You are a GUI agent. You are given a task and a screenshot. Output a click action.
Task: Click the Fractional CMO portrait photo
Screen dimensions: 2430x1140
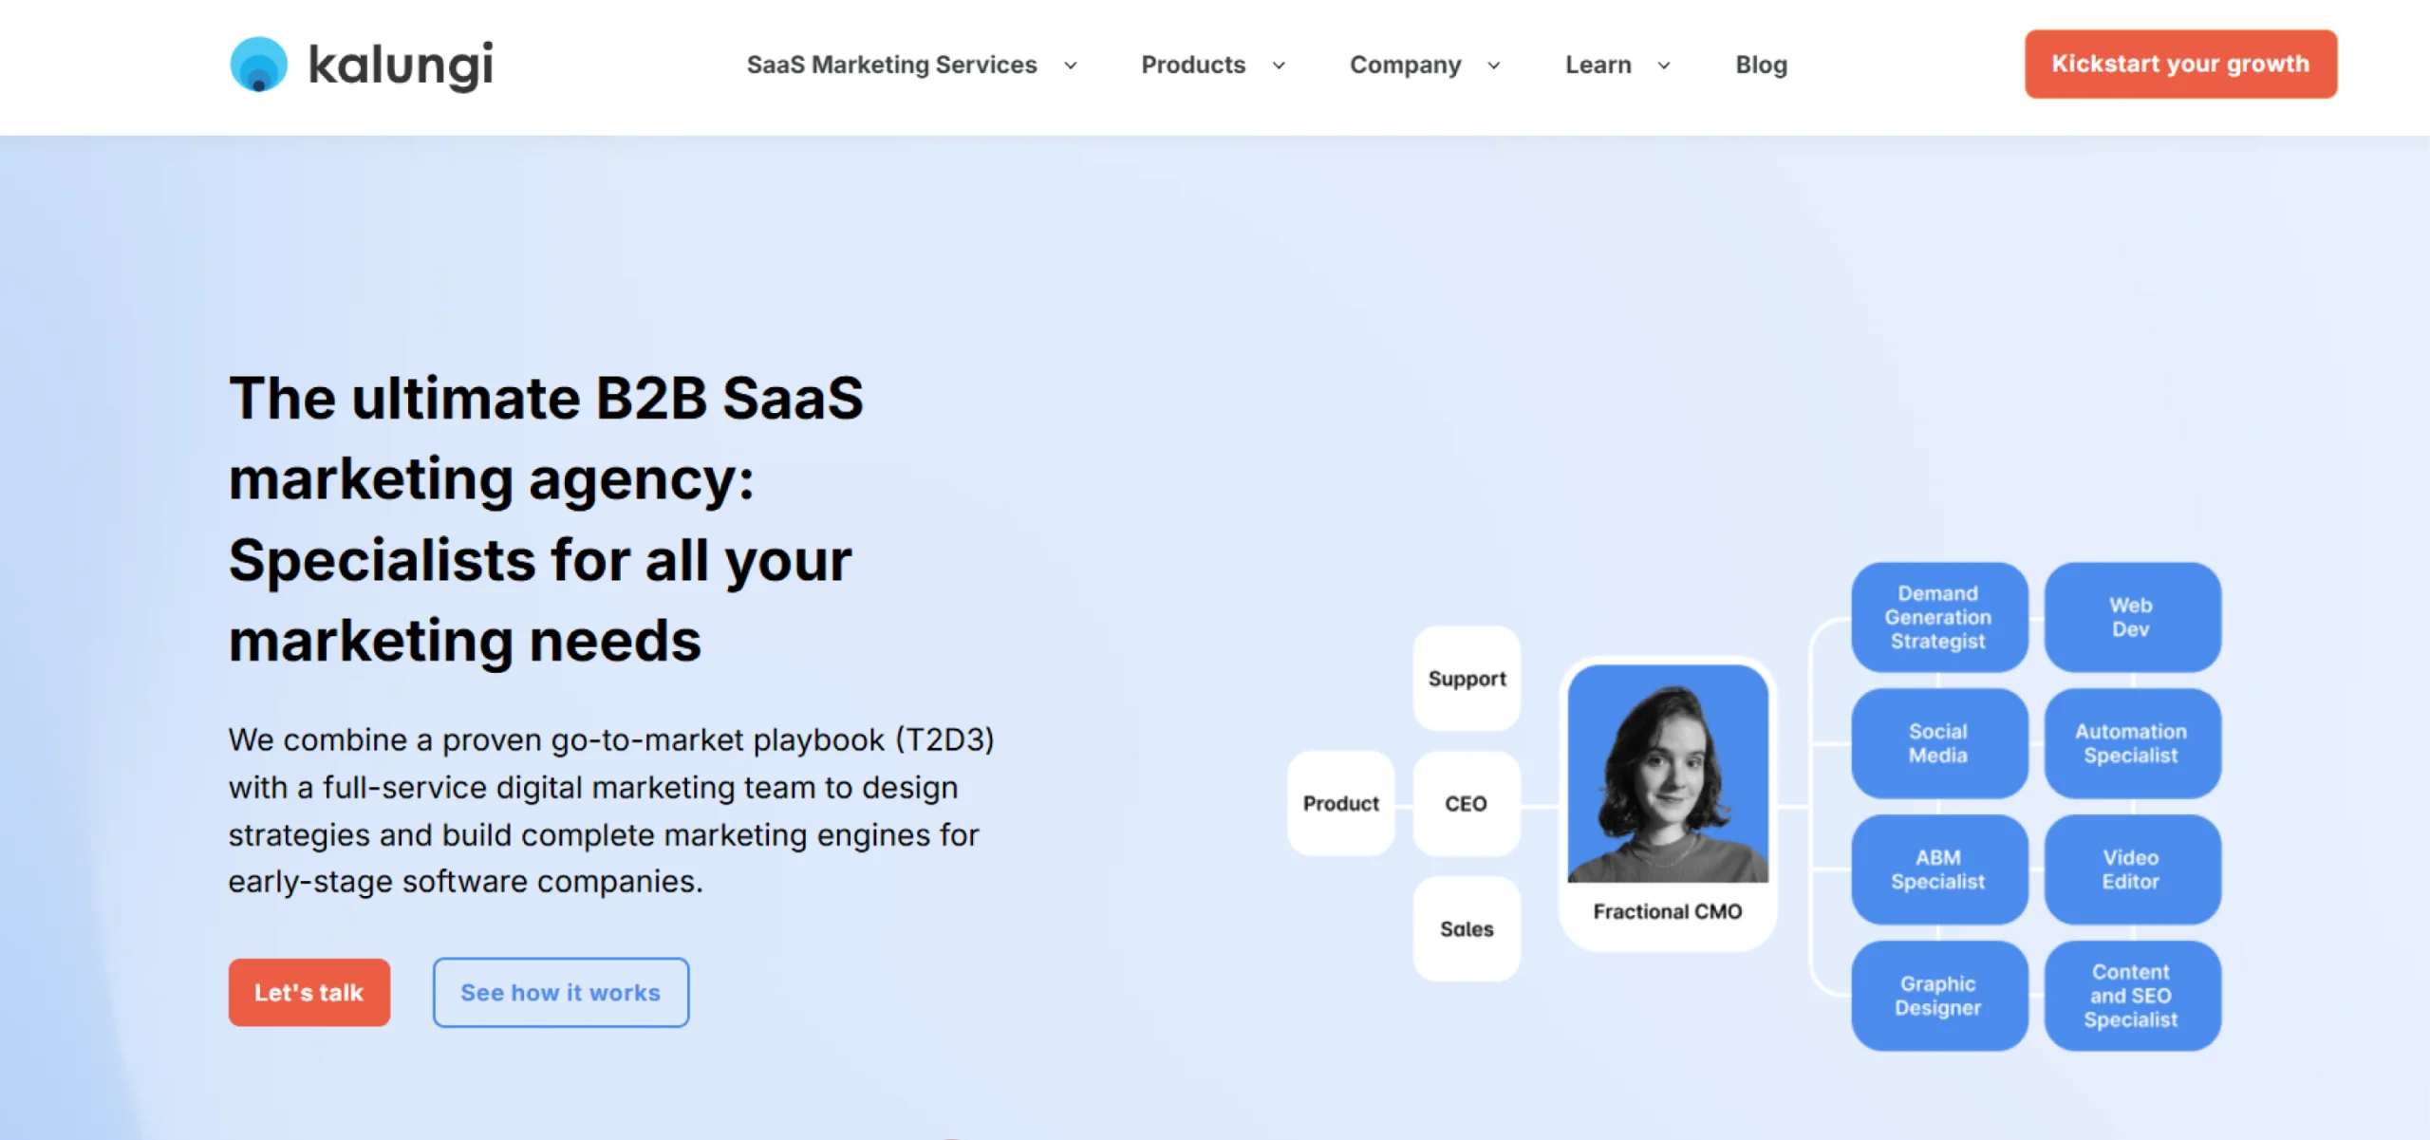point(1667,774)
